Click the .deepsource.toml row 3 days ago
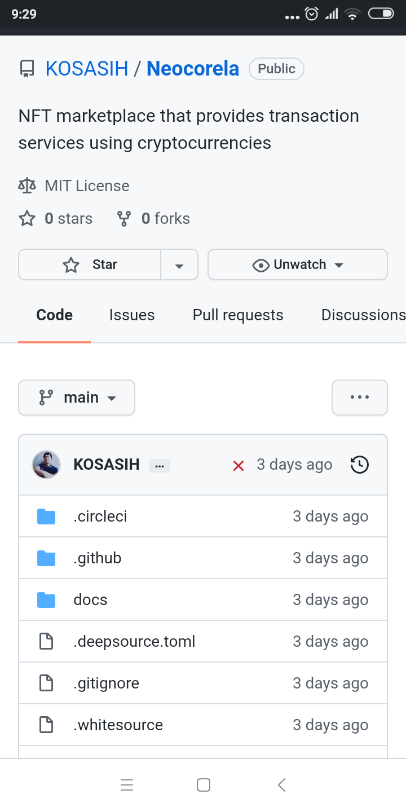This screenshot has height=812, width=406. [x=330, y=642]
